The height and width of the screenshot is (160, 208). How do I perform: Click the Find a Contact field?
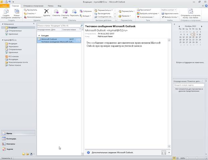coord(169,10)
